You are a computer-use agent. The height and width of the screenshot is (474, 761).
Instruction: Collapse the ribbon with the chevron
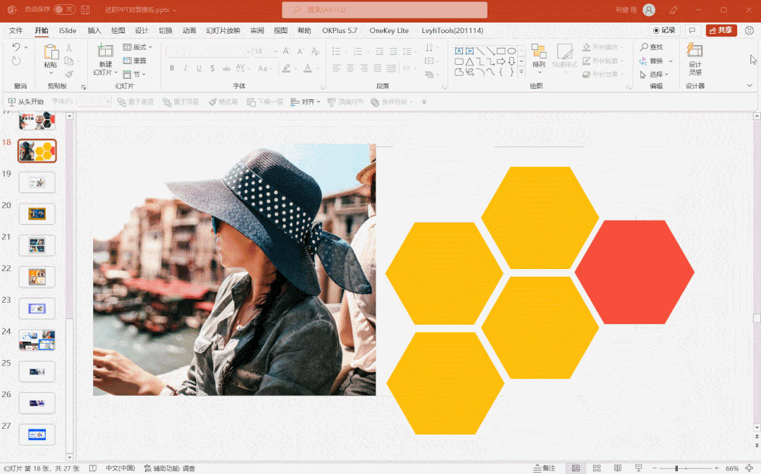click(x=749, y=85)
